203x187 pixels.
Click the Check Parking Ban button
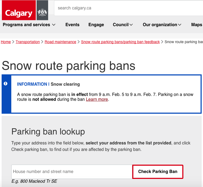click(x=158, y=172)
